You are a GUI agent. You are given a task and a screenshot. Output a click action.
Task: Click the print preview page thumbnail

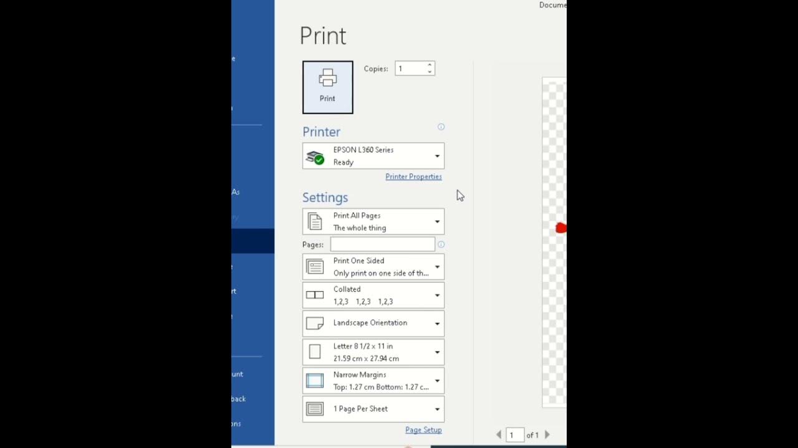554,243
